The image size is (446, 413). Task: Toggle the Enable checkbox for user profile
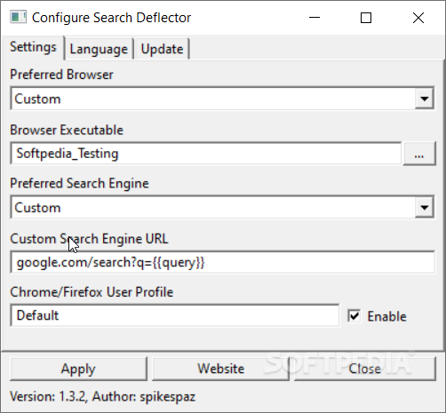(354, 316)
